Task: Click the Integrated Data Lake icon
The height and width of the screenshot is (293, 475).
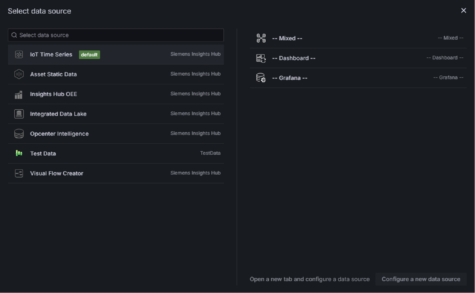Action: [19, 114]
